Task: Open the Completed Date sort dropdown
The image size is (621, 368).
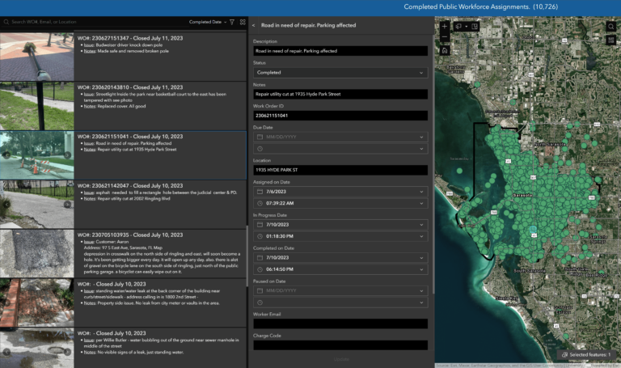Action: click(208, 22)
